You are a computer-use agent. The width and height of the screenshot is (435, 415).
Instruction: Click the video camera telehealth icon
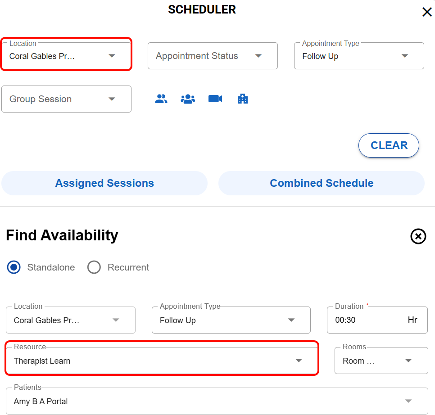(215, 99)
